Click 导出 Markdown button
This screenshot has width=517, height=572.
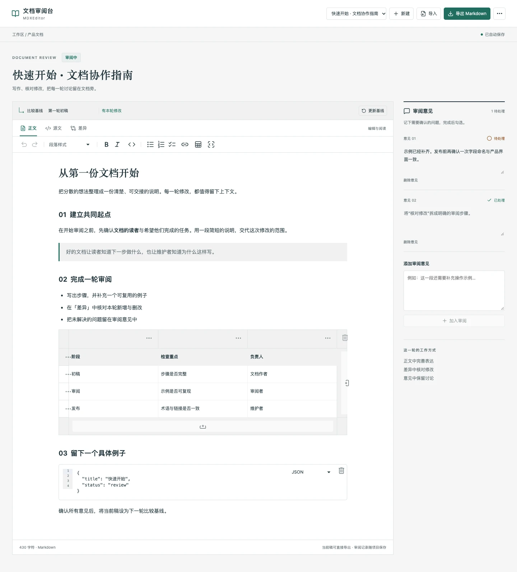point(467,14)
